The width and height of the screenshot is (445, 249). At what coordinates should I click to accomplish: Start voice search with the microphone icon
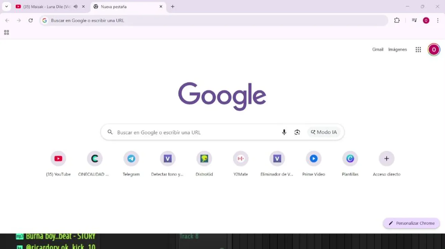(x=284, y=132)
